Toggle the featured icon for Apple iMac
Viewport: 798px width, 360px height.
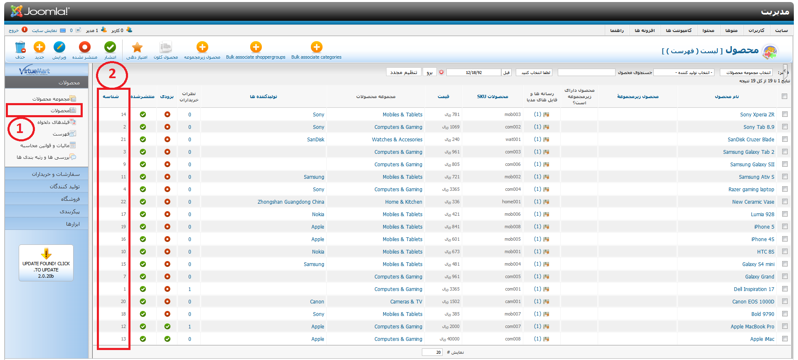[167, 339]
